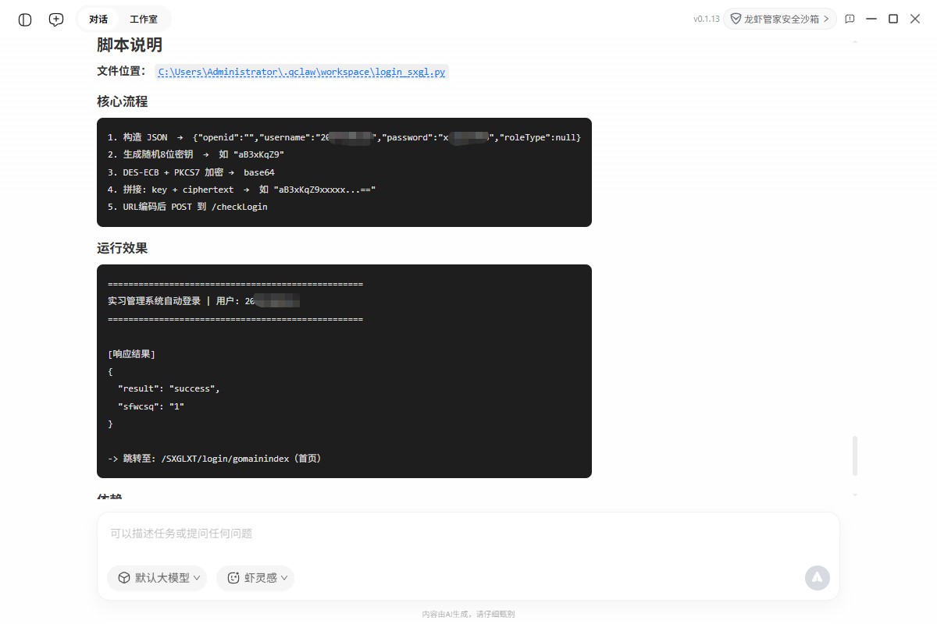Start a new chat with plus icon
Image resolution: width=937 pixels, height=624 pixels.
(x=56, y=19)
